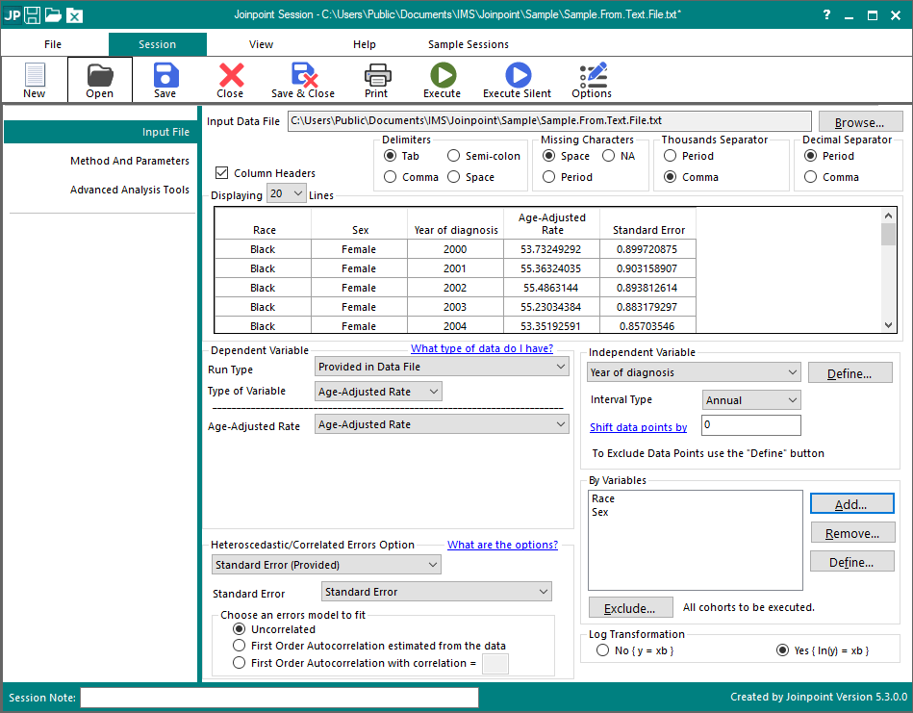Click the Session Note input field
Viewport: 913px width, 713px height.
(x=279, y=698)
